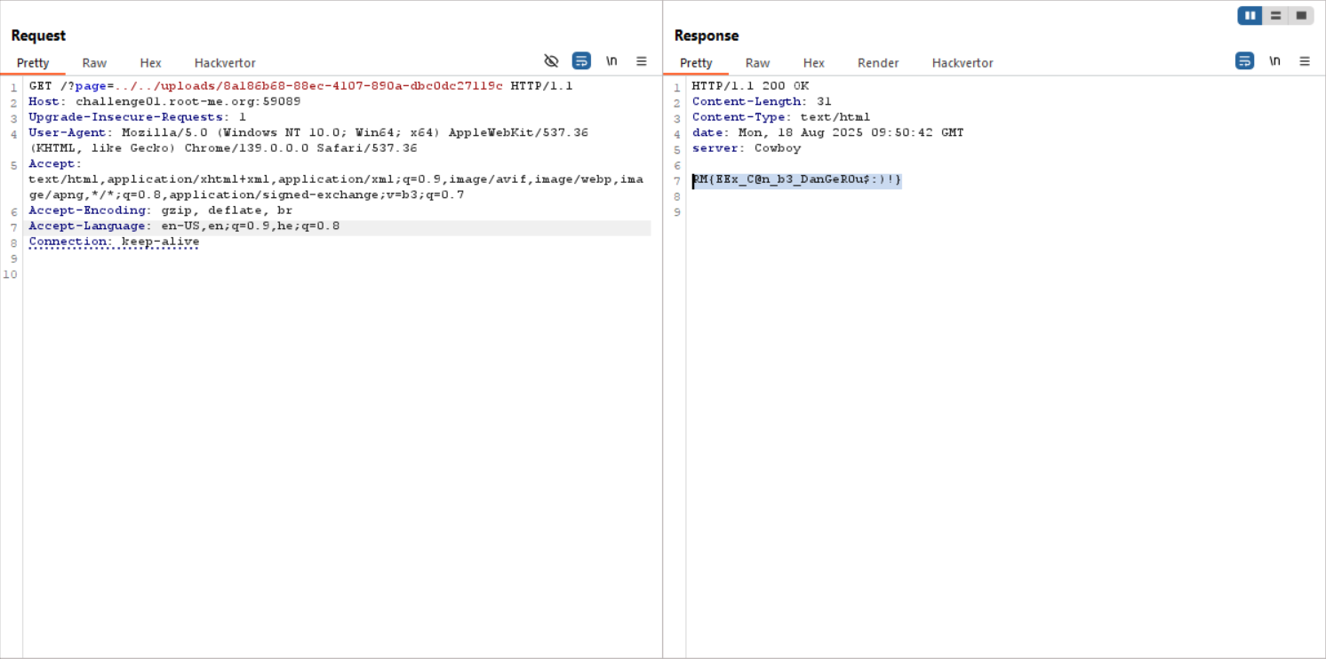Open the Render tab in Response
The width and height of the screenshot is (1326, 659).
[x=878, y=63]
